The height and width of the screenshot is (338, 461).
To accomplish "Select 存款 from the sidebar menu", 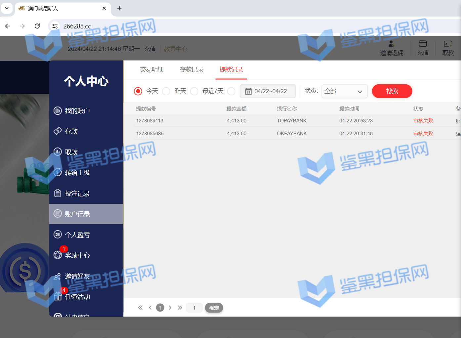I will pos(71,131).
